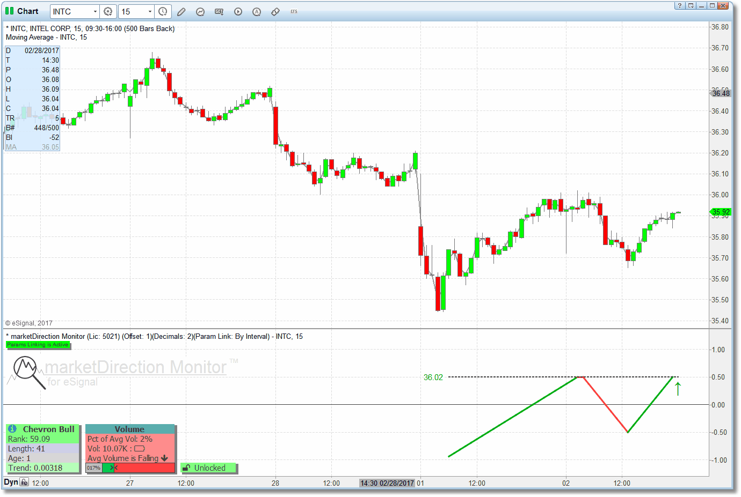
Task: Click the 14:30 02/28/2017 cursor time label
Action: click(x=387, y=483)
